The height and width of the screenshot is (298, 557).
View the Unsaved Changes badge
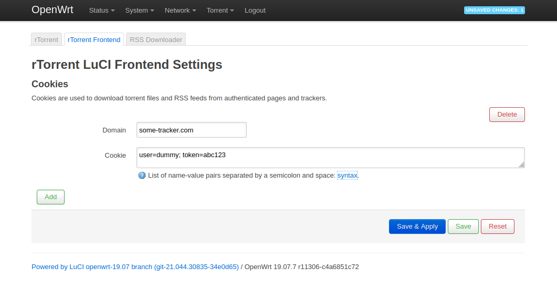coord(494,10)
